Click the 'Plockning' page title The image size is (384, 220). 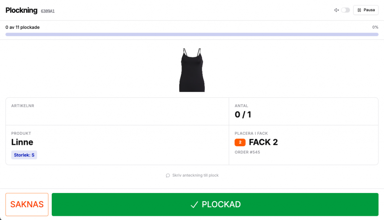coord(21,10)
